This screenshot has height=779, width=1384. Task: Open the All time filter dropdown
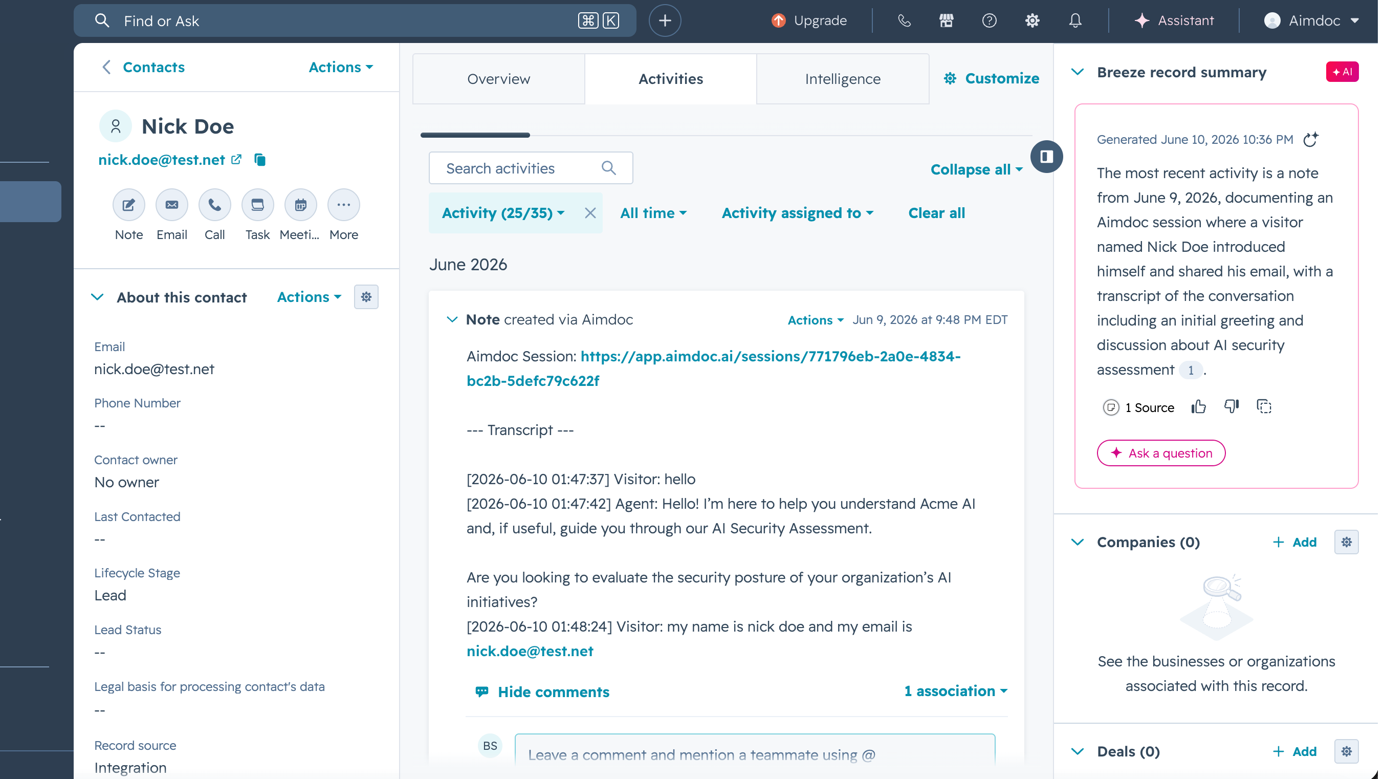653,213
